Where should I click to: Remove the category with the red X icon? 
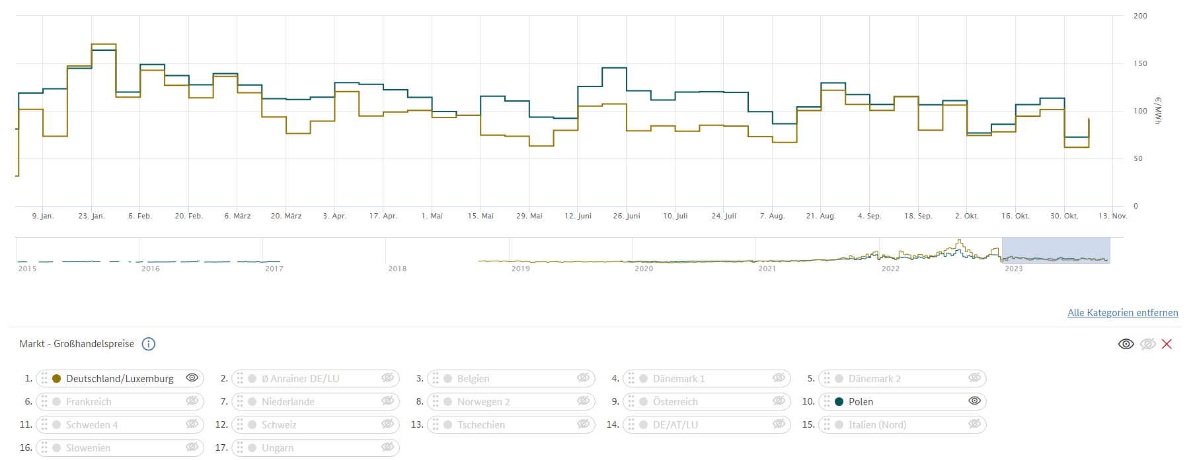(1167, 344)
